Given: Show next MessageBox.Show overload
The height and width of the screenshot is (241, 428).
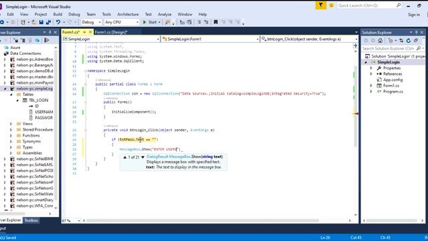Looking at the screenshot, I should (142, 157).
